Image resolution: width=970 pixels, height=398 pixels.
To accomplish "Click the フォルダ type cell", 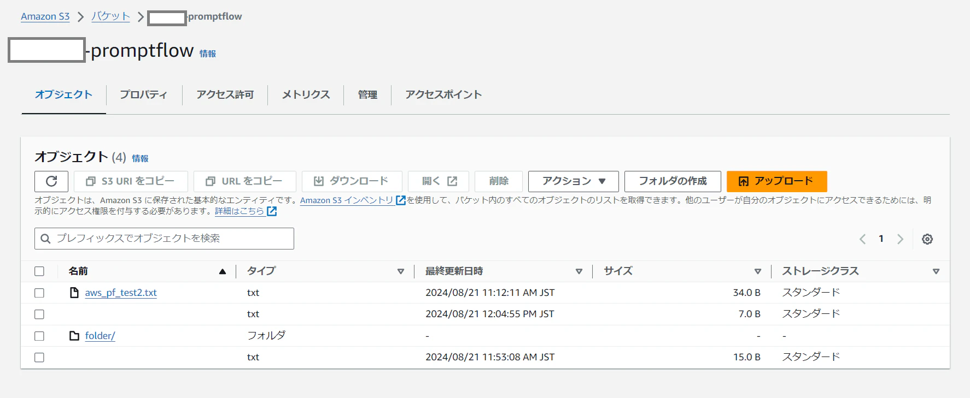I will point(266,335).
